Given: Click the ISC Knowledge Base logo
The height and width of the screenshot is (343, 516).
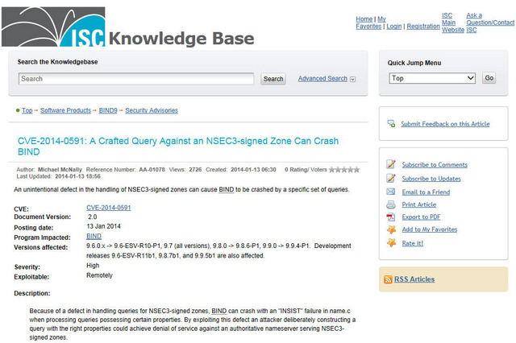Looking at the screenshot, I should (x=127, y=28).
